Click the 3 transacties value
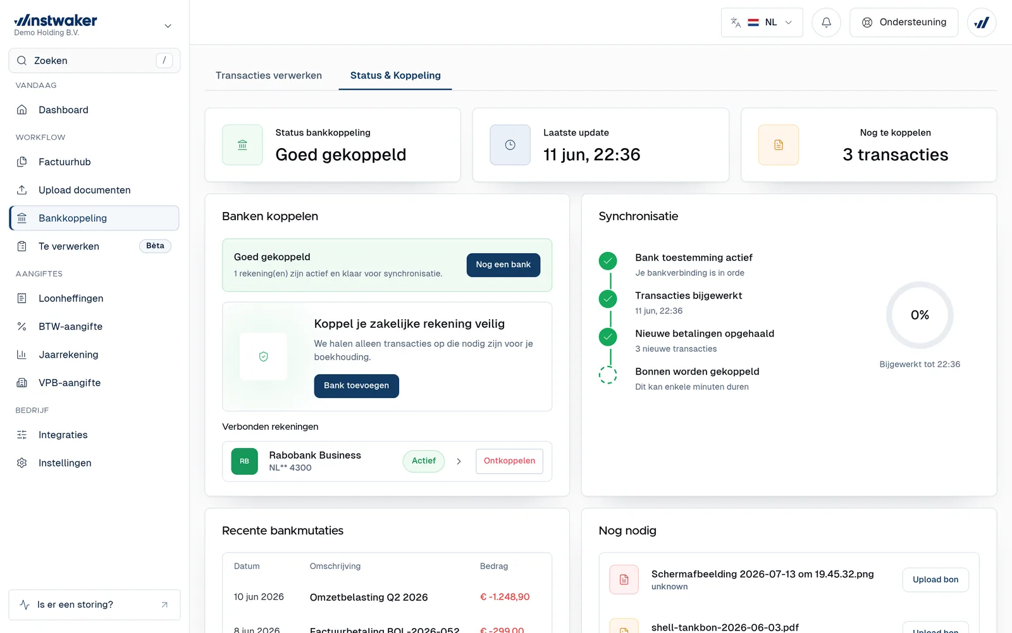Image resolution: width=1012 pixels, height=633 pixels. point(895,154)
